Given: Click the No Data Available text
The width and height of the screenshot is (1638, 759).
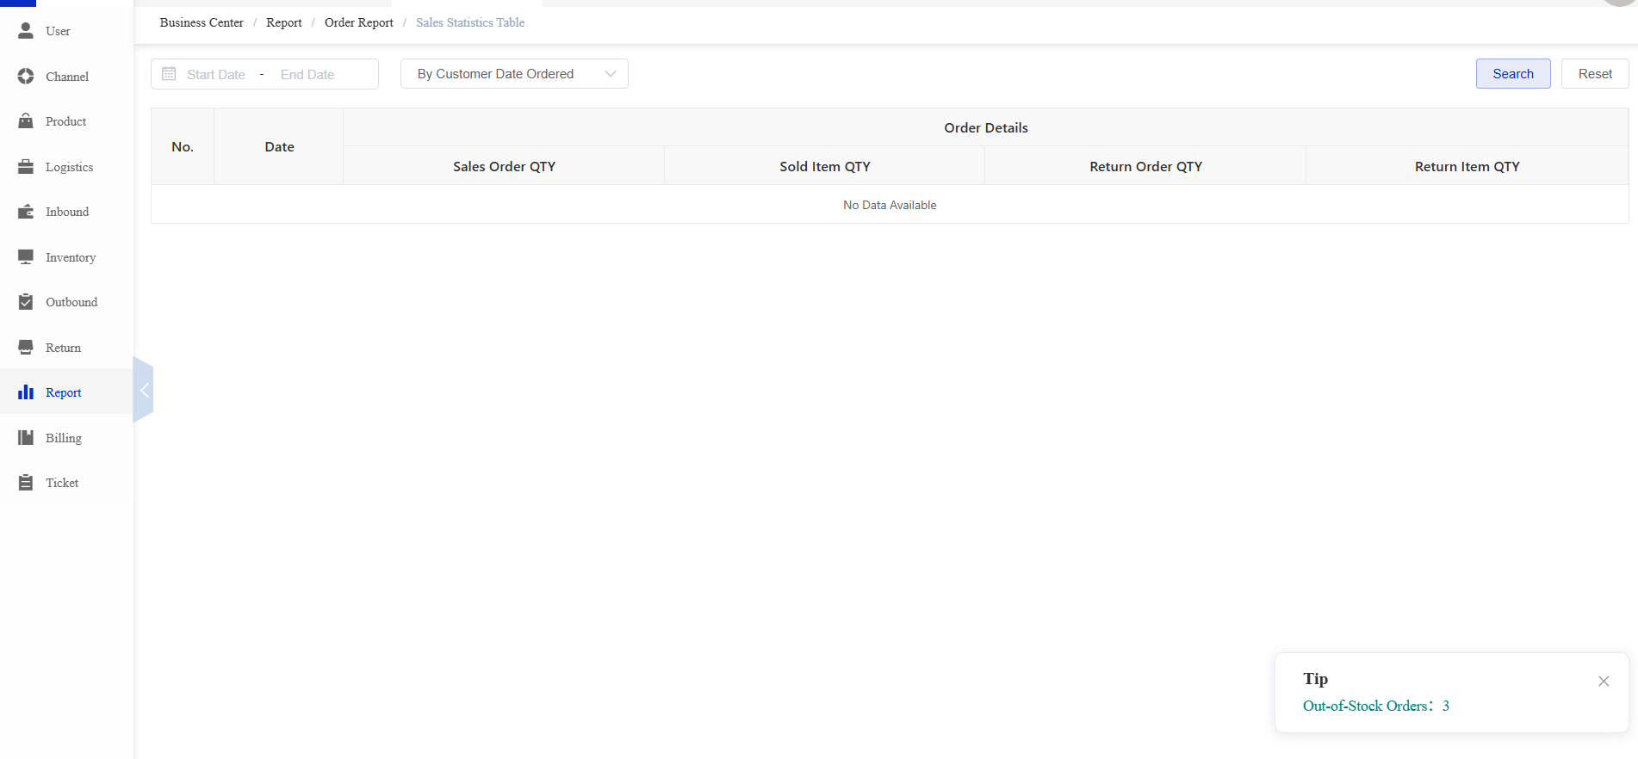Looking at the screenshot, I should click(x=890, y=205).
